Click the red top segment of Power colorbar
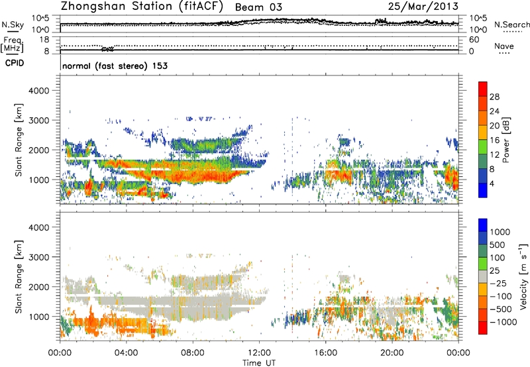This screenshot has height=367, width=530. (x=483, y=89)
